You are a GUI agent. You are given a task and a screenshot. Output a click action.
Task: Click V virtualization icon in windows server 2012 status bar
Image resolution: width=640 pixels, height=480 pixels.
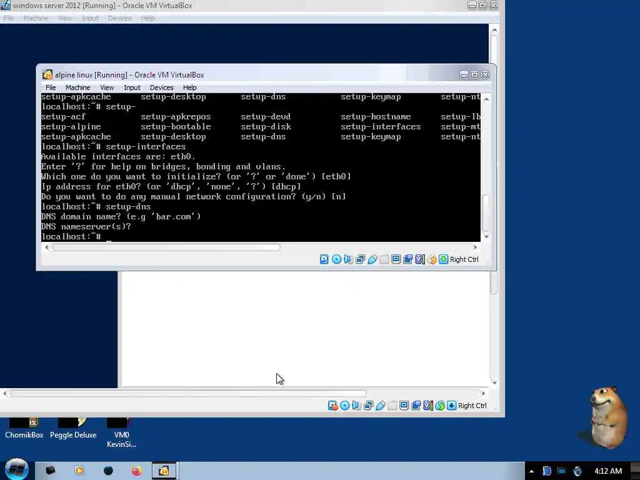pyautogui.click(x=427, y=405)
